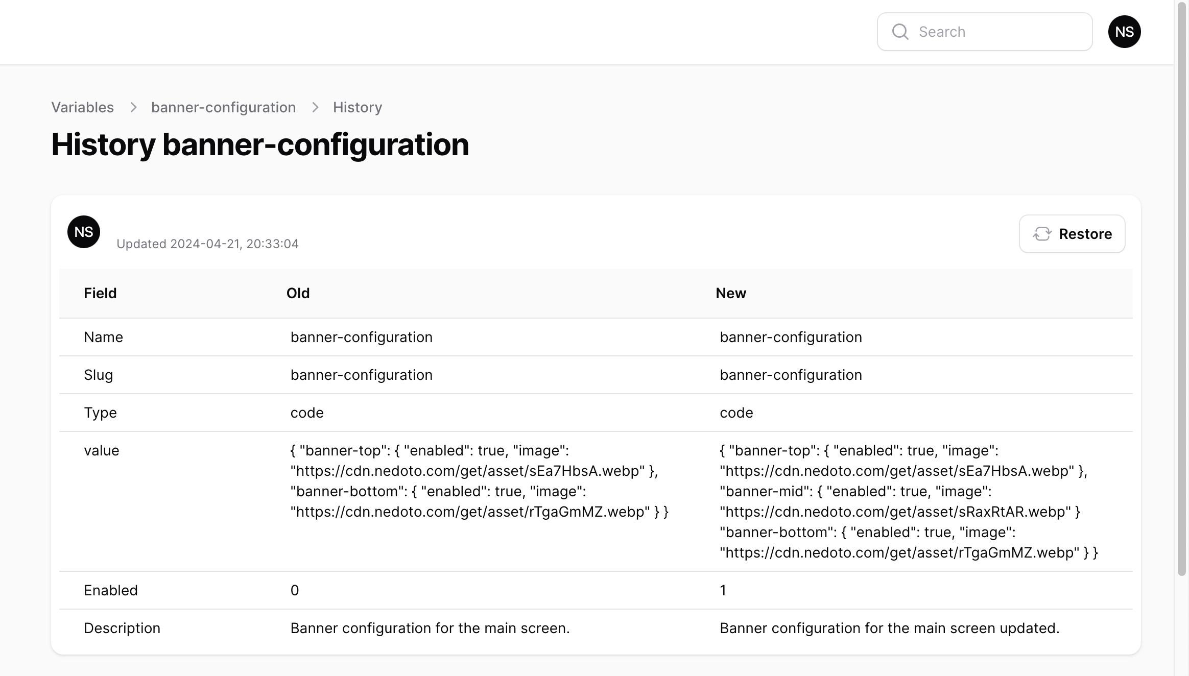The width and height of the screenshot is (1189, 676).
Task: Select the Updated 2024-04-21 timestamp
Action: pyautogui.click(x=207, y=244)
